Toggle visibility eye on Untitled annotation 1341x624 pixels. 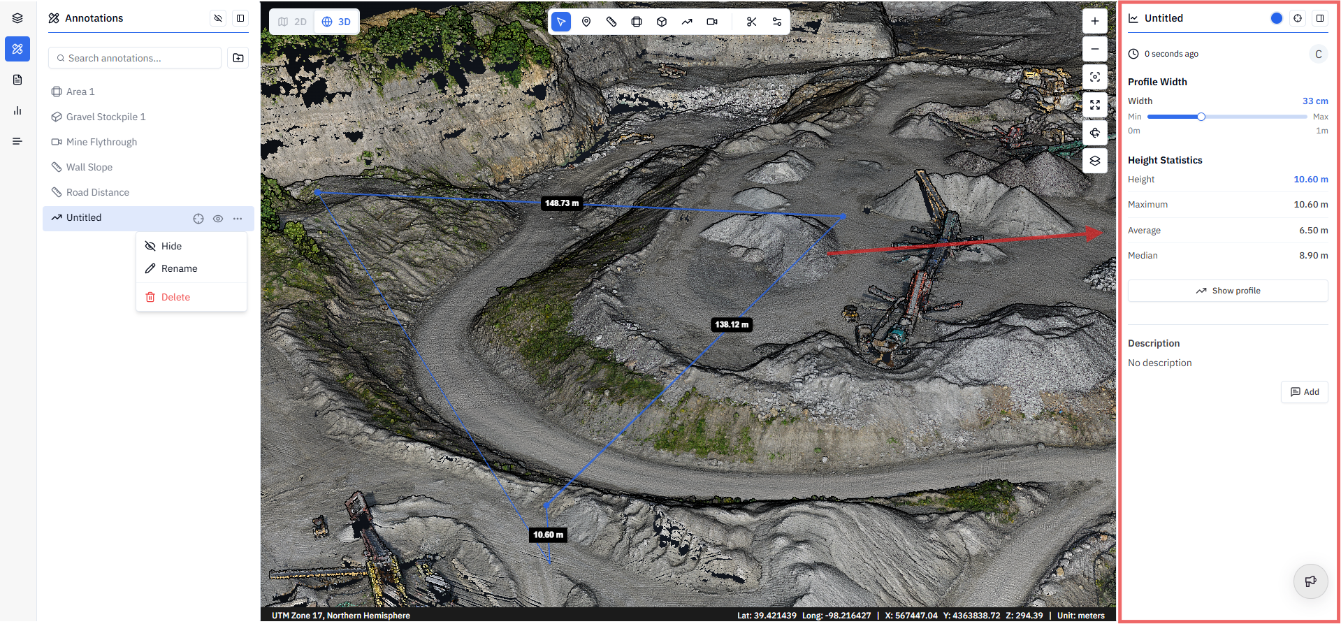pos(218,219)
